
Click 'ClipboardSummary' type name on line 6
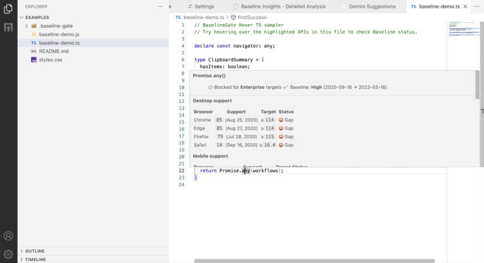pos(230,60)
